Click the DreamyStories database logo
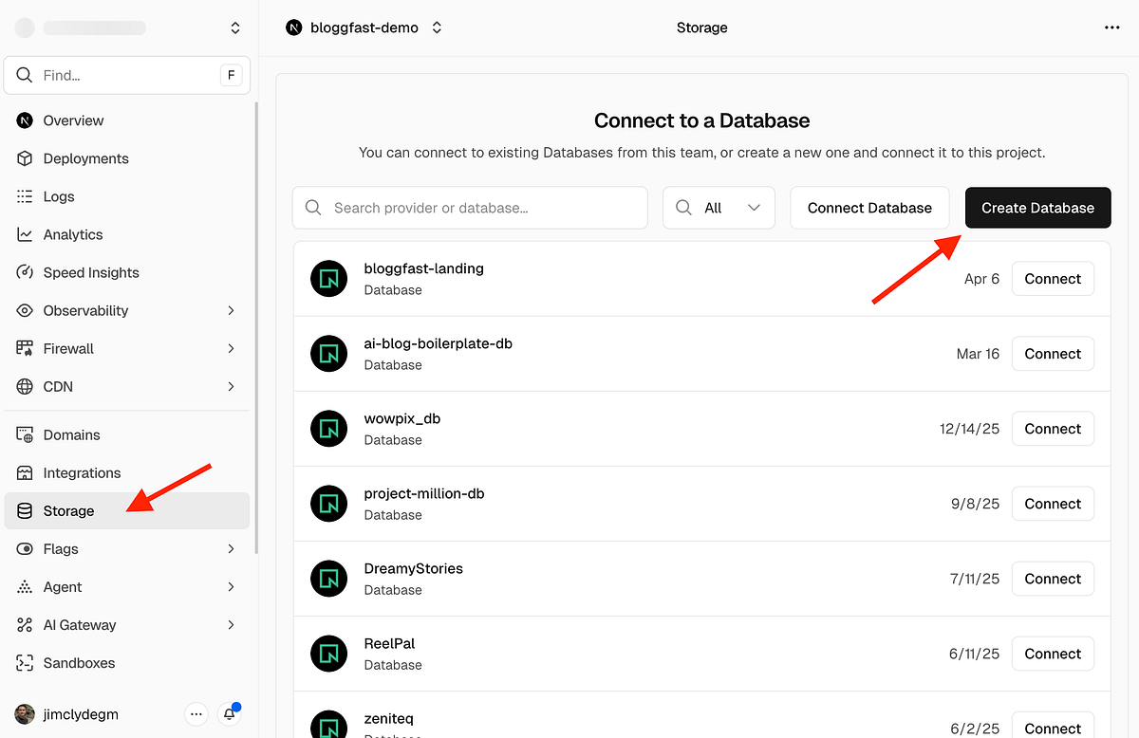Viewport: 1139px width, 738px height. coord(329,579)
